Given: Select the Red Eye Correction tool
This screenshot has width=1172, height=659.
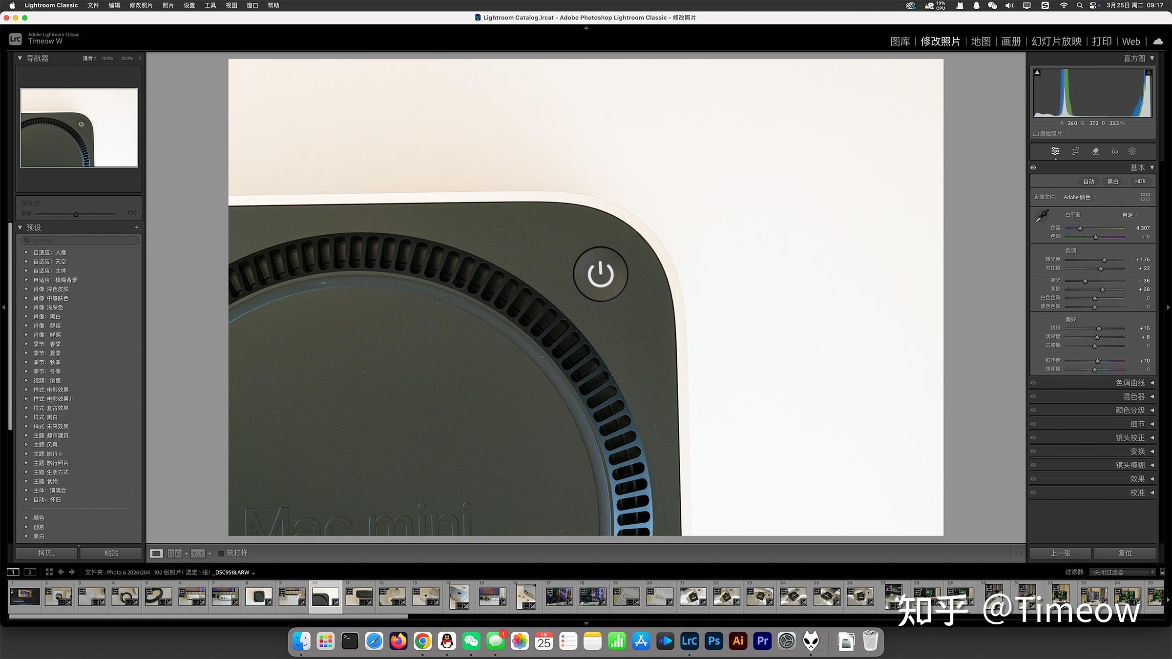Looking at the screenshot, I should 1114,151.
